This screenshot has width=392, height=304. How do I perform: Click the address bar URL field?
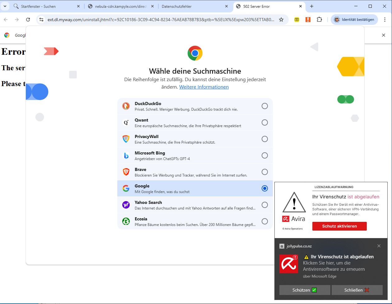pyautogui.click(x=161, y=20)
